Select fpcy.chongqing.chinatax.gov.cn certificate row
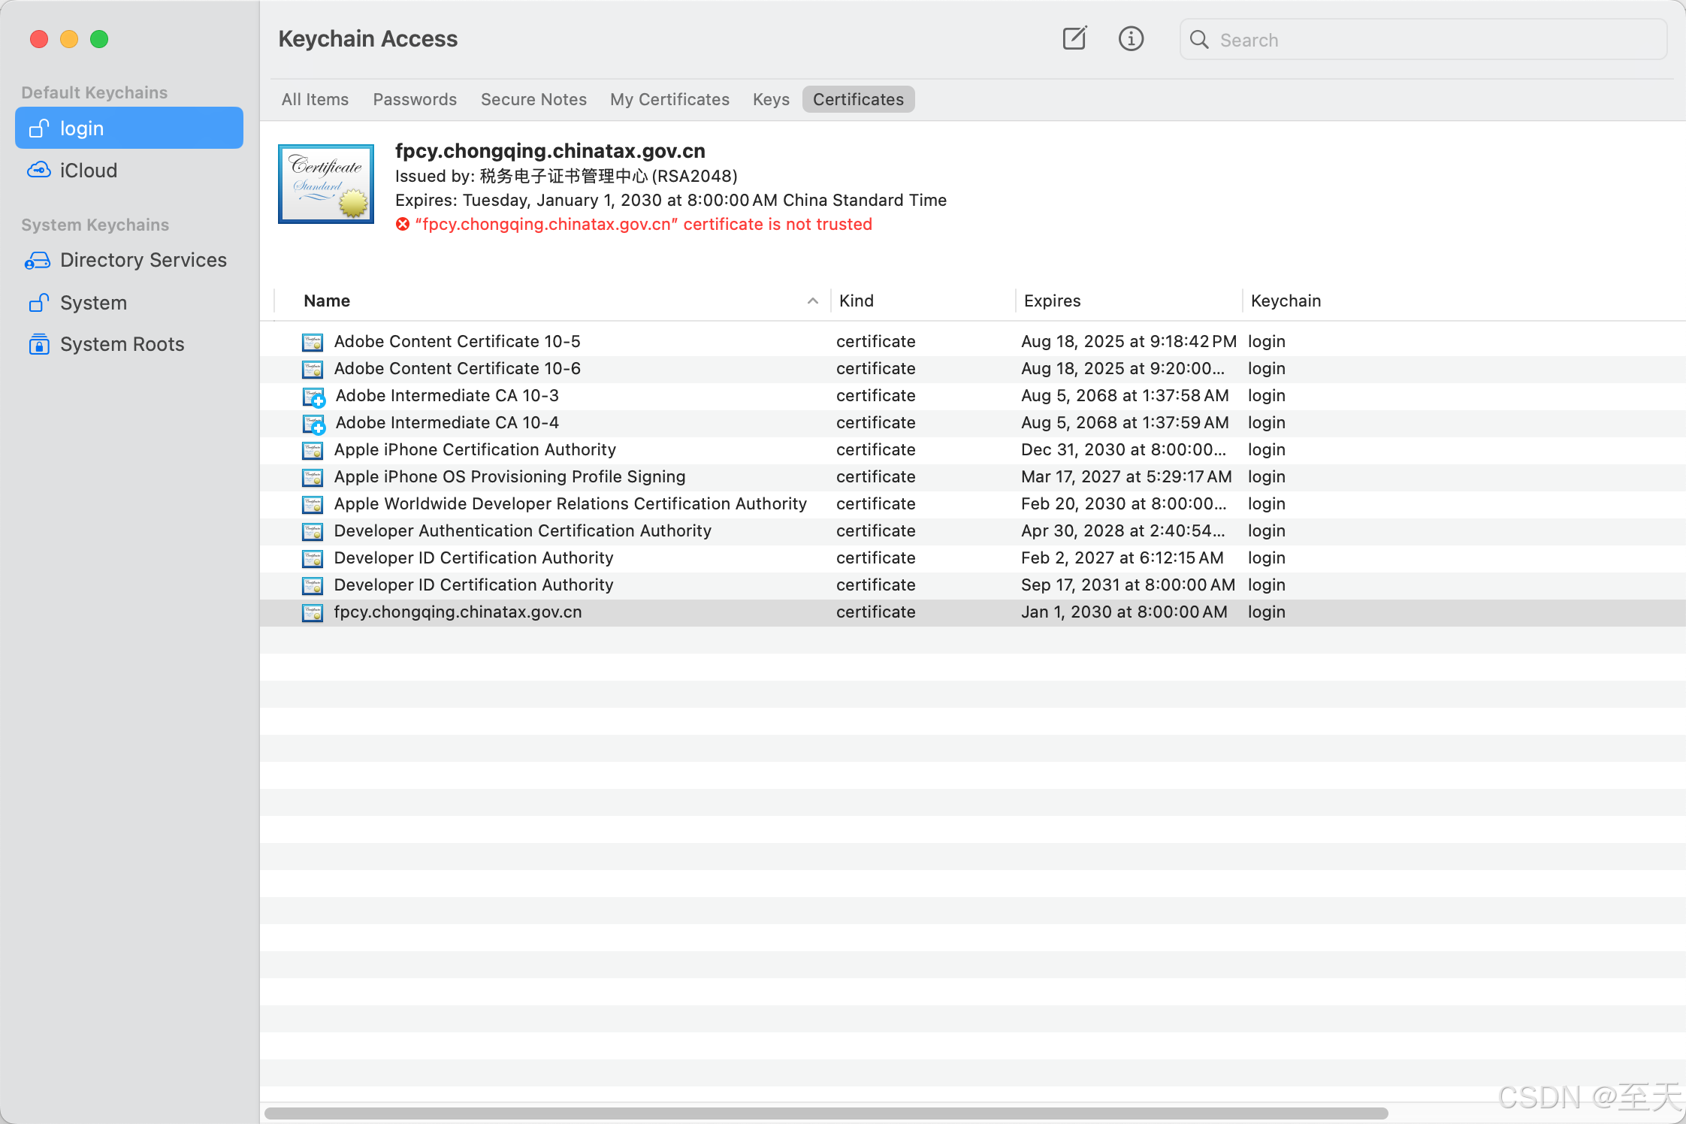This screenshot has height=1124, width=1686. click(458, 612)
